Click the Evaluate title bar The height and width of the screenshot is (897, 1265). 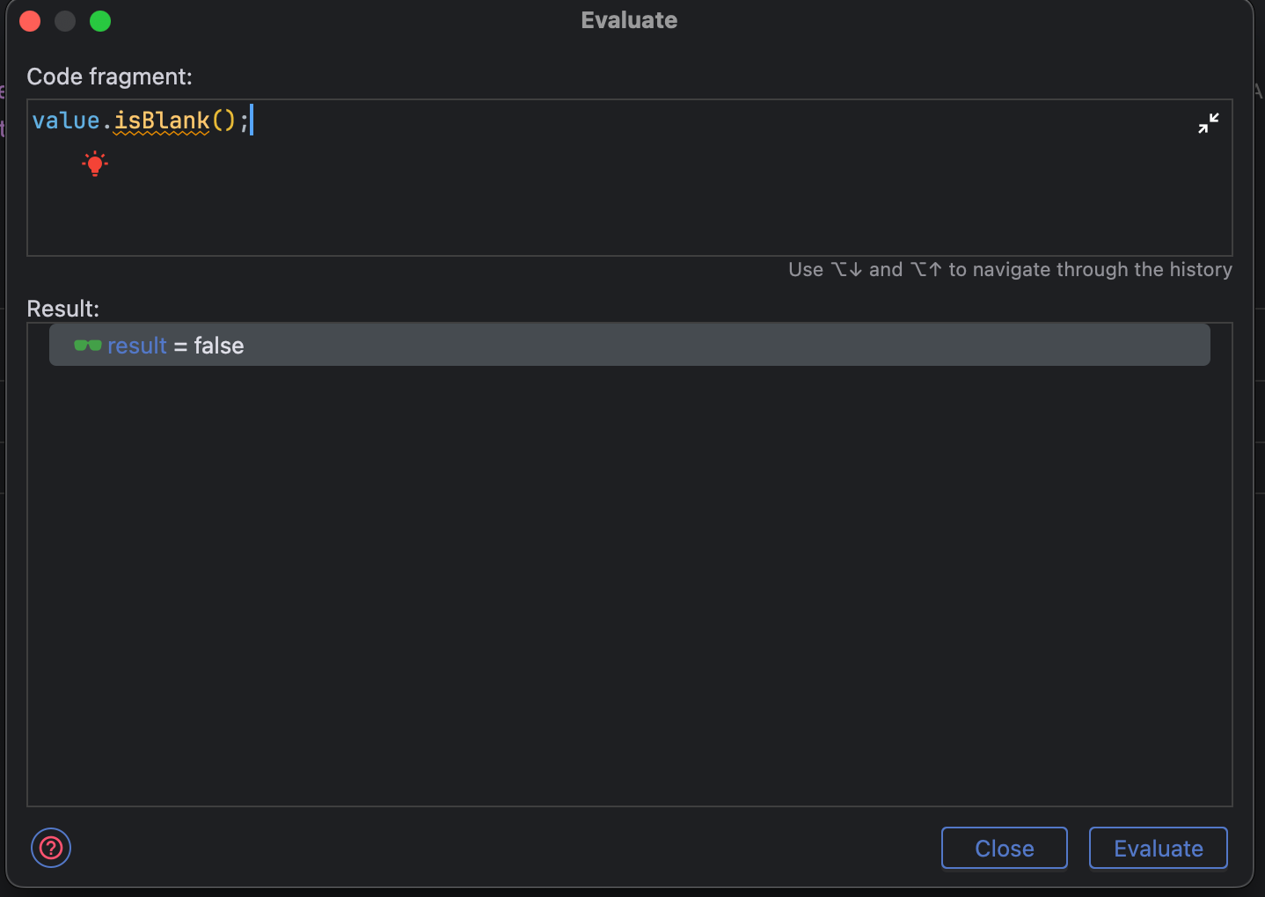tap(629, 20)
